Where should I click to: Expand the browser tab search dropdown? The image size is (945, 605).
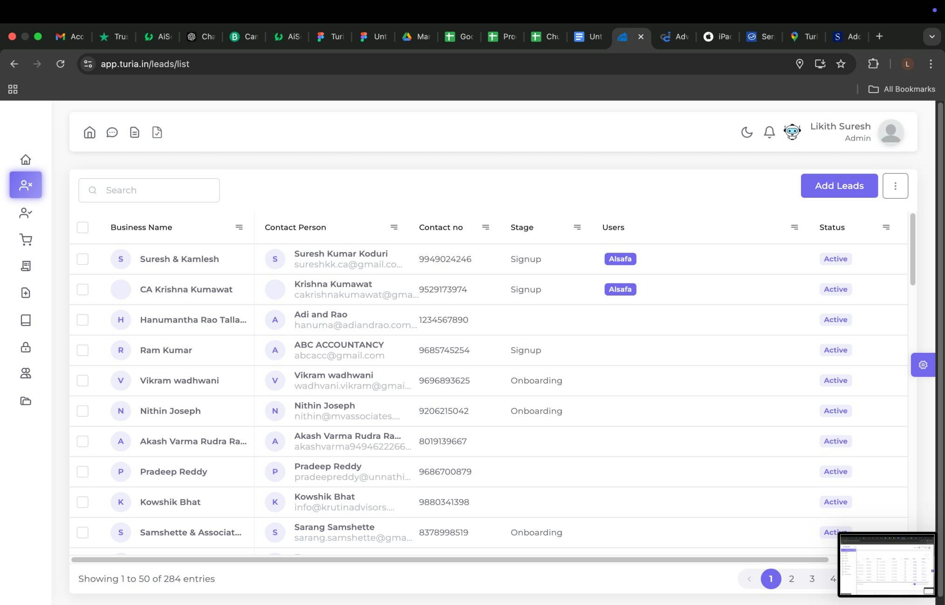tap(931, 36)
